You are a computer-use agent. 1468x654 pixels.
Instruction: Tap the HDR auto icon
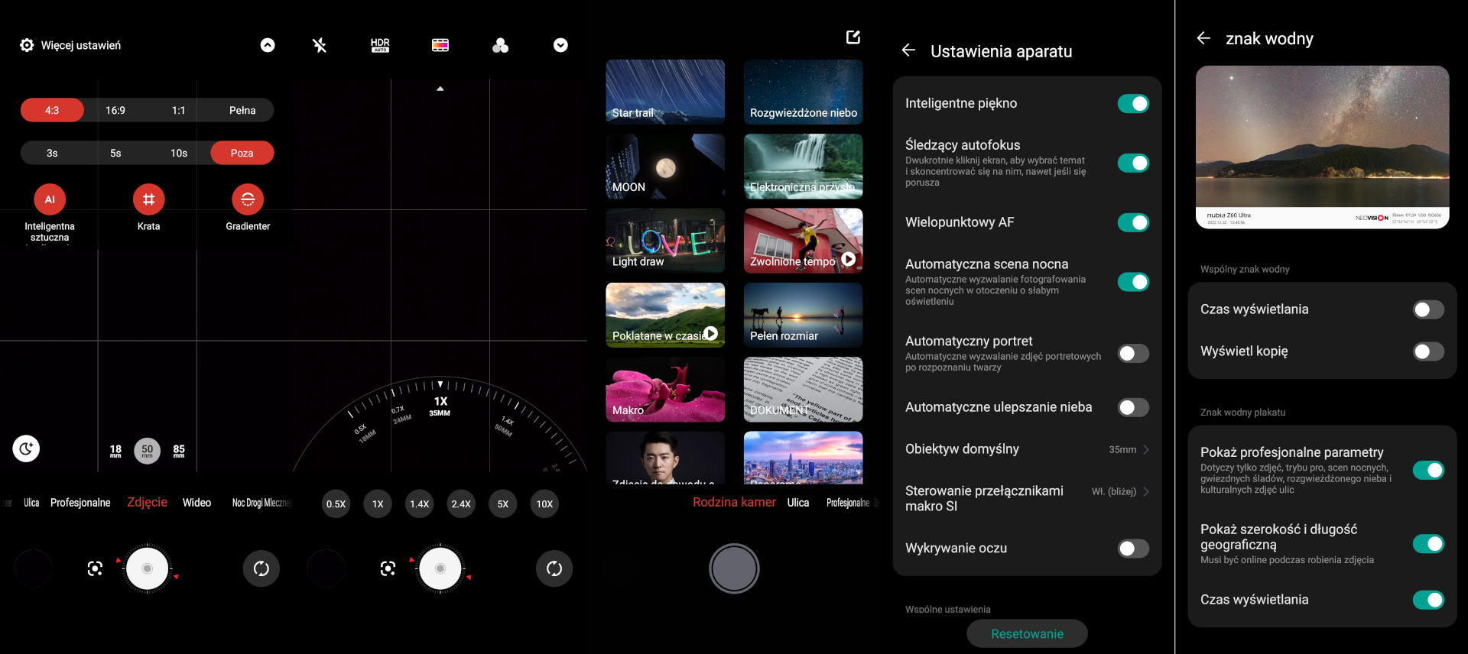coord(380,45)
